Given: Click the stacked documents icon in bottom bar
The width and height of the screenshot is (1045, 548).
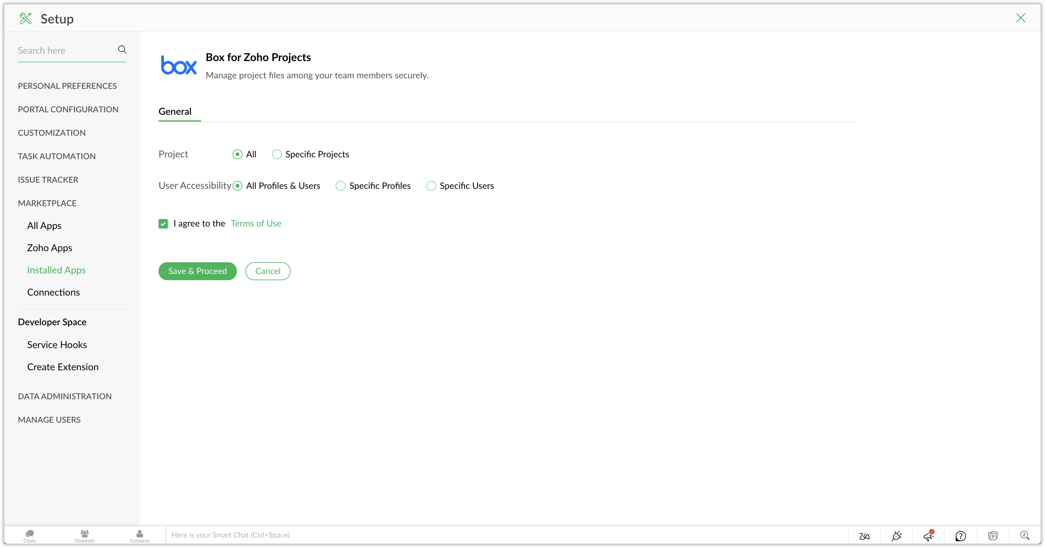Looking at the screenshot, I should 993,536.
